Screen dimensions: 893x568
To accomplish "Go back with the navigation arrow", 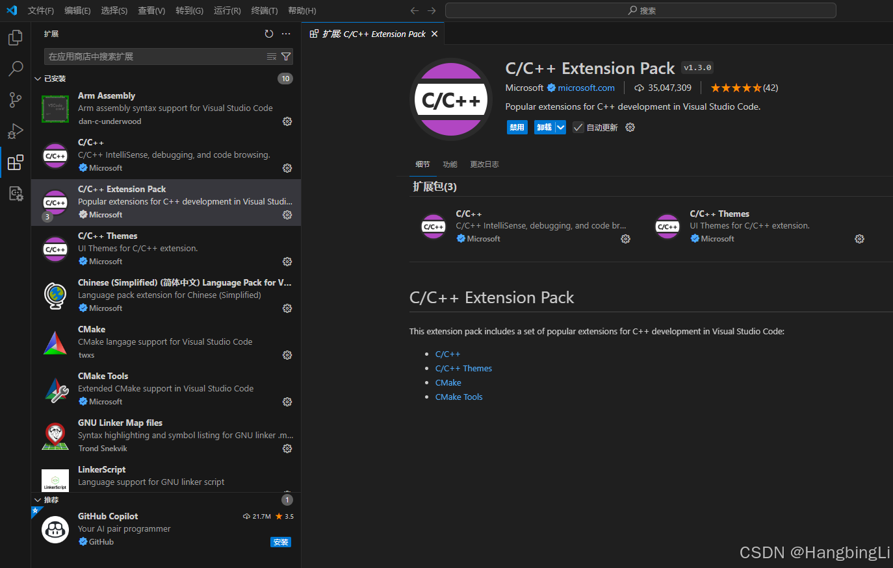I will point(415,10).
